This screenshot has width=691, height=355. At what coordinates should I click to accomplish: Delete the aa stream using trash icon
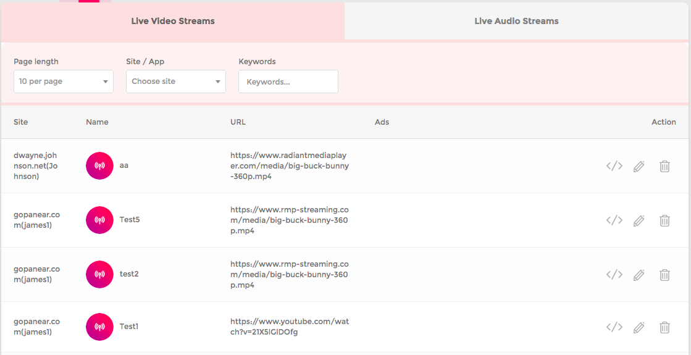coord(664,166)
